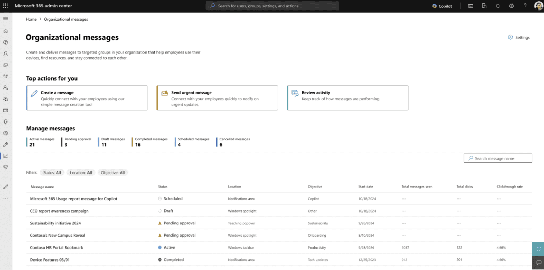The height and width of the screenshot is (270, 544).
Task: Open Reports chart icon in the sidebar
Action: click(x=5, y=156)
